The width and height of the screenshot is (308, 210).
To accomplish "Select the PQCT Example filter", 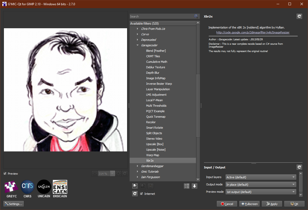I will (155, 111).
